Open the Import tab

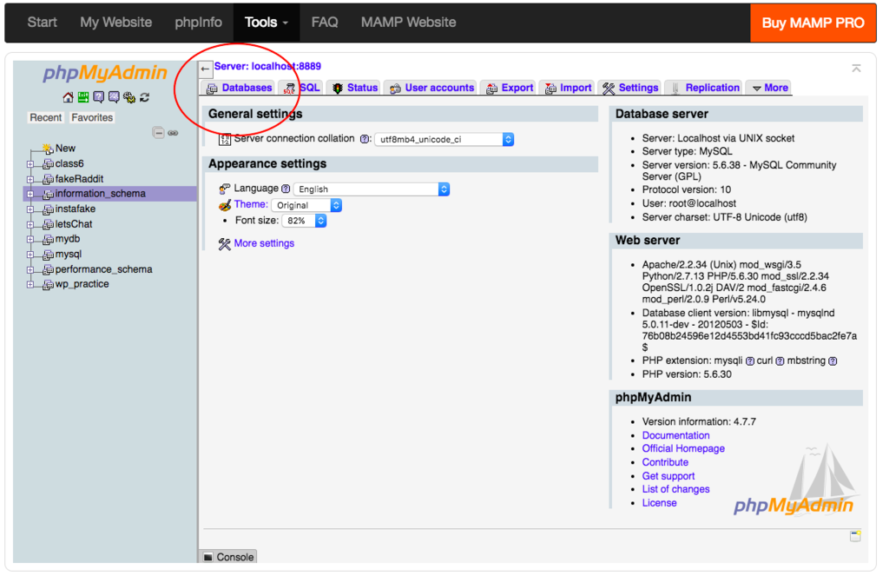568,88
